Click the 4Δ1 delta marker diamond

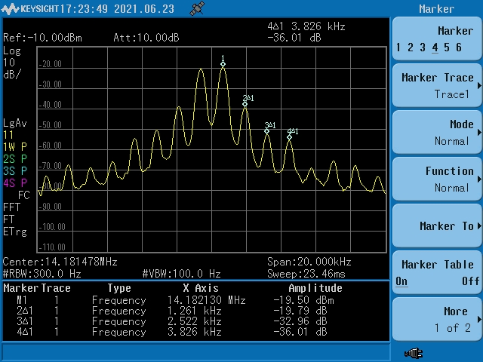pyautogui.click(x=289, y=137)
